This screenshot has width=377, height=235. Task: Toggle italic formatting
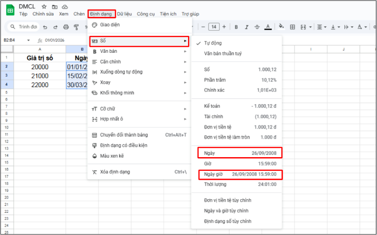coord(246,27)
